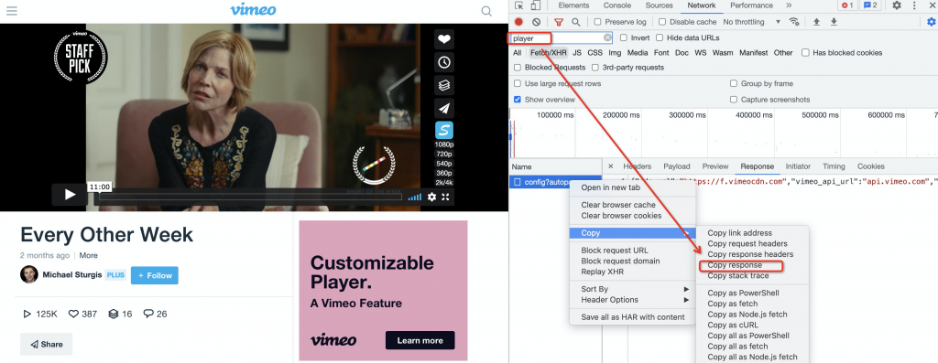This screenshot has width=938, height=363.
Task: Open the player settings gear
Action: pyautogui.click(x=432, y=197)
